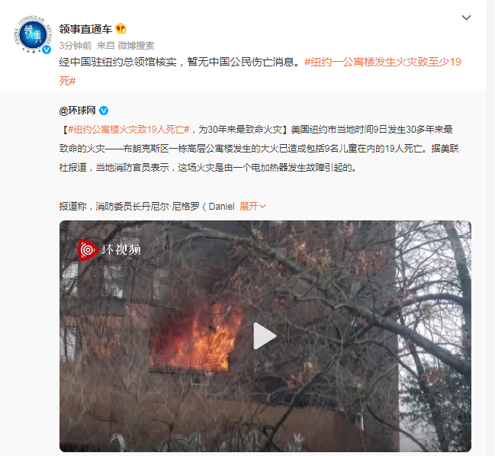
Task: Click the small chevron beside 展开
Action: click(x=262, y=207)
